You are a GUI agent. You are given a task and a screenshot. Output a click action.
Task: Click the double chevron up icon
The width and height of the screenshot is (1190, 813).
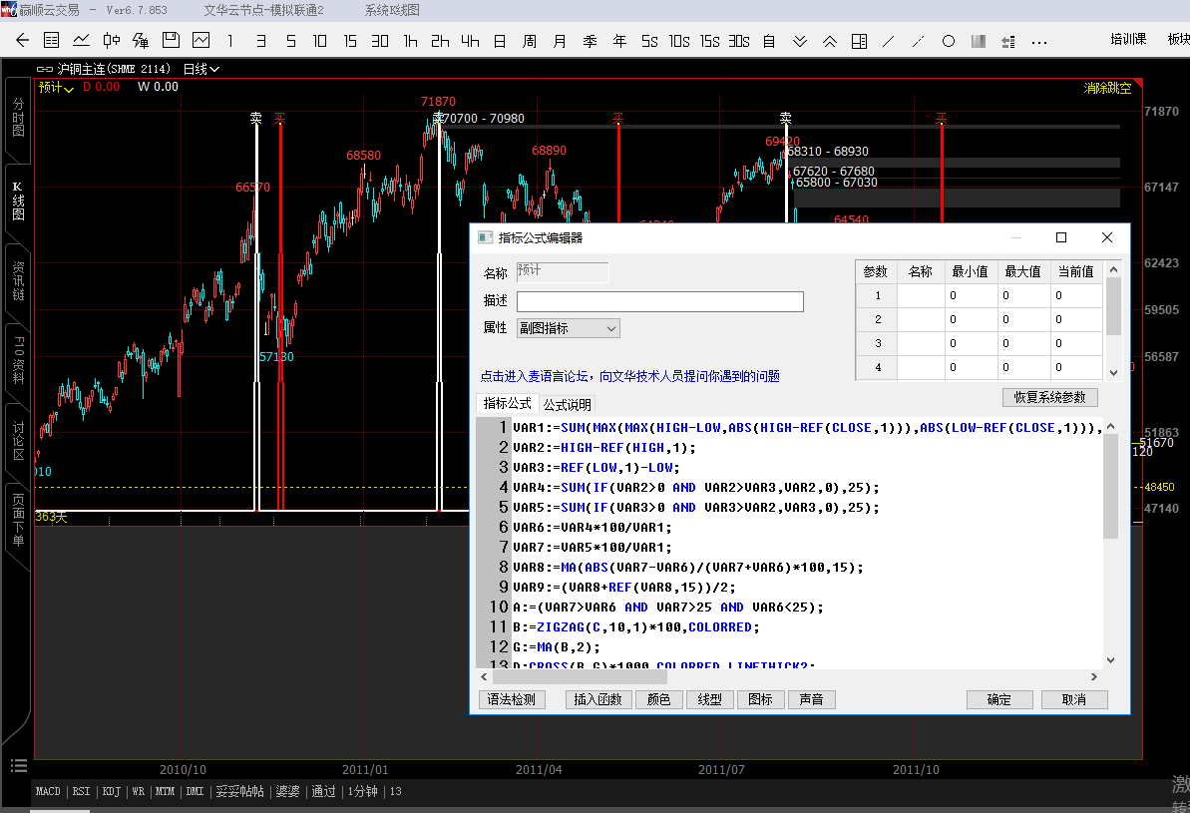pos(830,41)
